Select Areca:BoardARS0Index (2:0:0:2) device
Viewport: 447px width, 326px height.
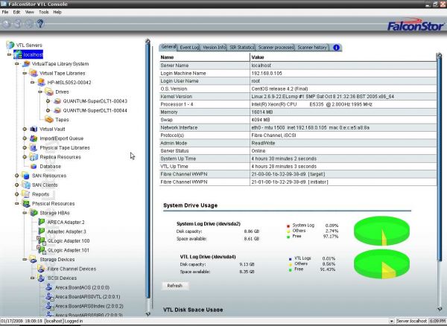[89, 306]
